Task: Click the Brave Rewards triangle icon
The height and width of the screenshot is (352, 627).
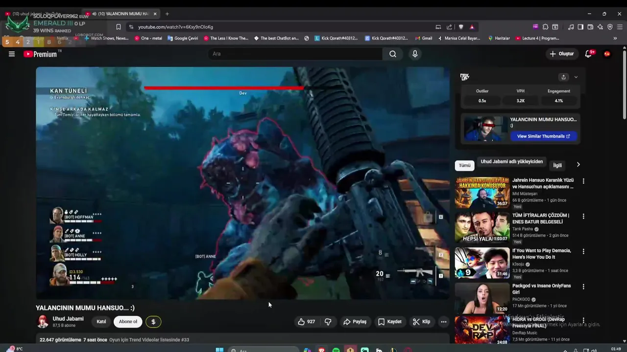Action: pyautogui.click(x=472, y=27)
